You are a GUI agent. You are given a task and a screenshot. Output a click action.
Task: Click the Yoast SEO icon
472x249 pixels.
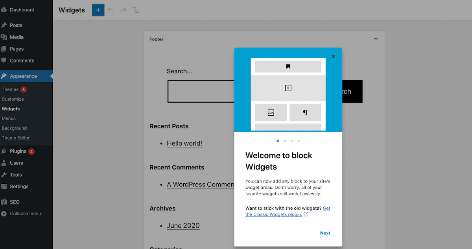point(4,202)
